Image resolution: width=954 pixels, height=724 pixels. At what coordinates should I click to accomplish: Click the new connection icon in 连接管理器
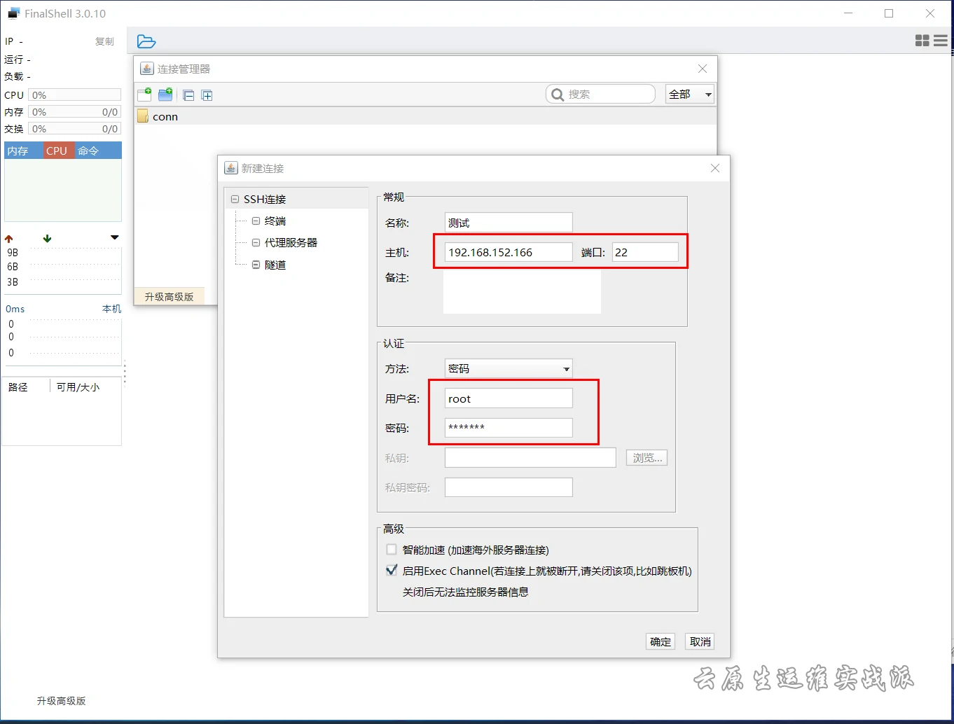[144, 95]
